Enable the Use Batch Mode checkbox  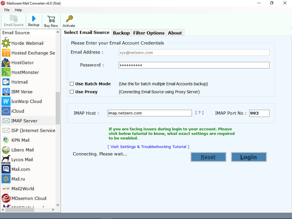[72, 84]
